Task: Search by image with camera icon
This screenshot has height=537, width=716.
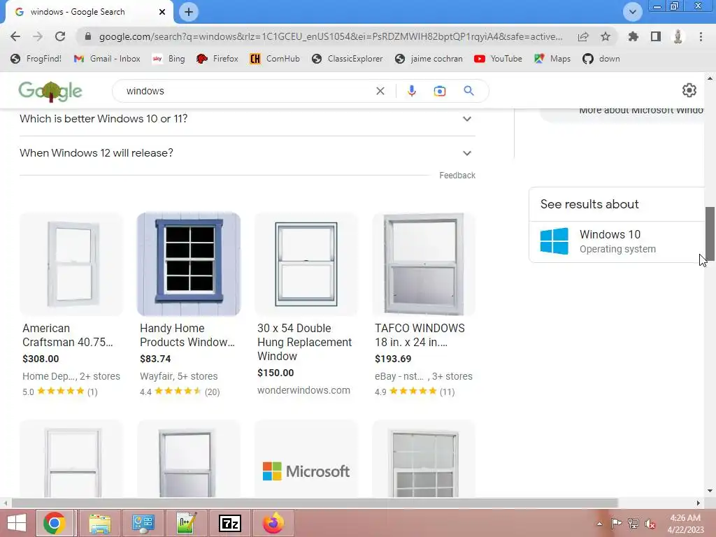Action: pyautogui.click(x=439, y=91)
